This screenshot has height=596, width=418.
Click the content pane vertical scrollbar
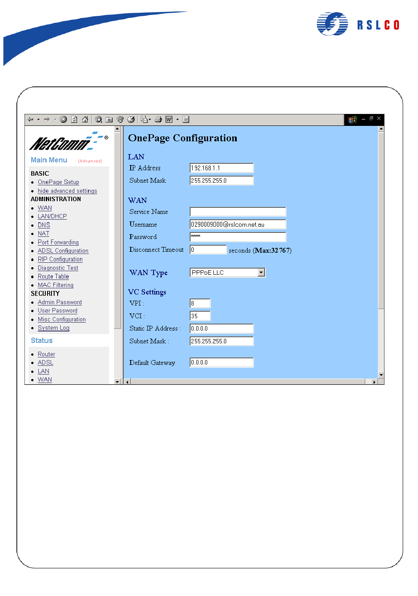[381, 220]
